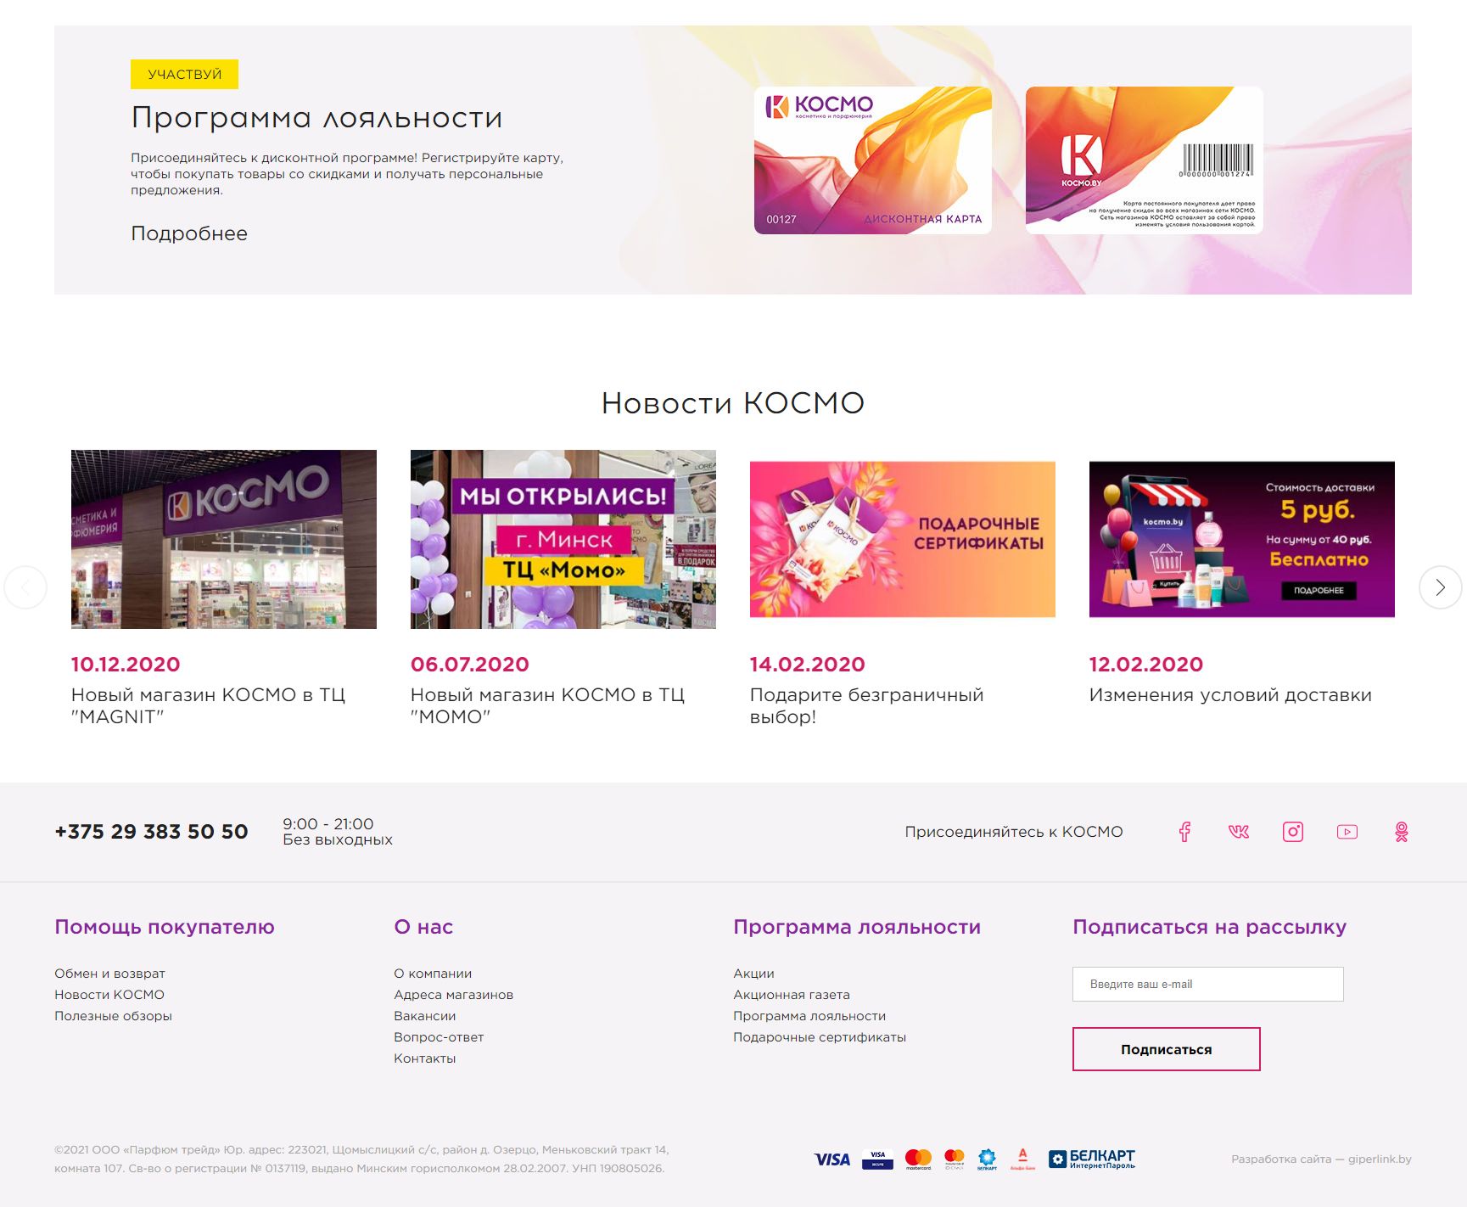Image resolution: width=1467 pixels, height=1207 pixels.
Task: Open the Подарочные сертификаты banner image
Action: [903, 539]
